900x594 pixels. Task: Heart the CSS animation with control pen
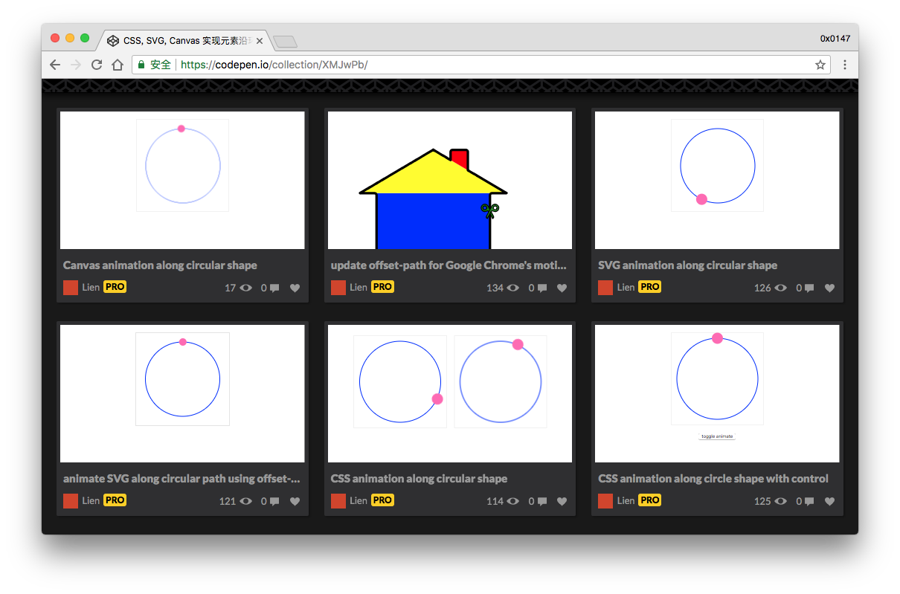tap(829, 502)
